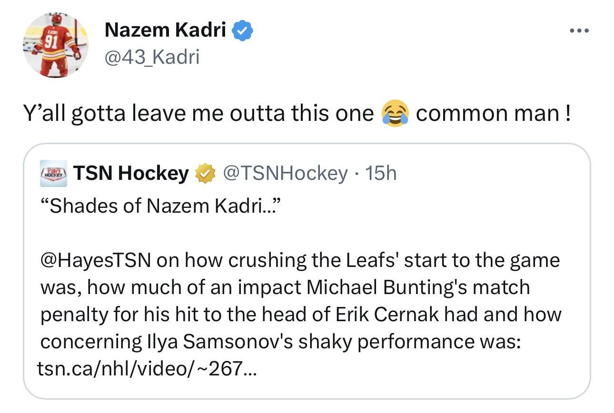Image resolution: width=614 pixels, height=413 pixels.
Task: Select the TSN Hockey account name
Action: click(131, 174)
